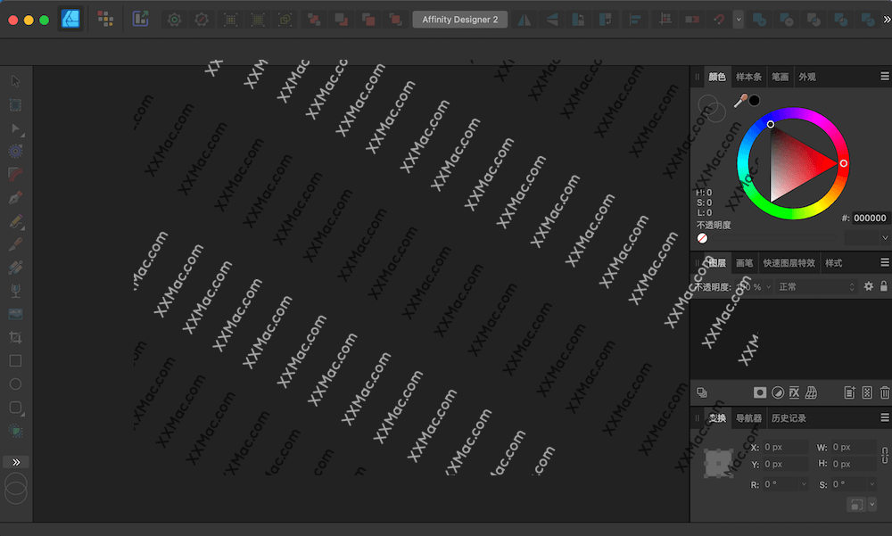Click the color picker eyedropper icon
This screenshot has height=536, width=892.
click(x=739, y=102)
